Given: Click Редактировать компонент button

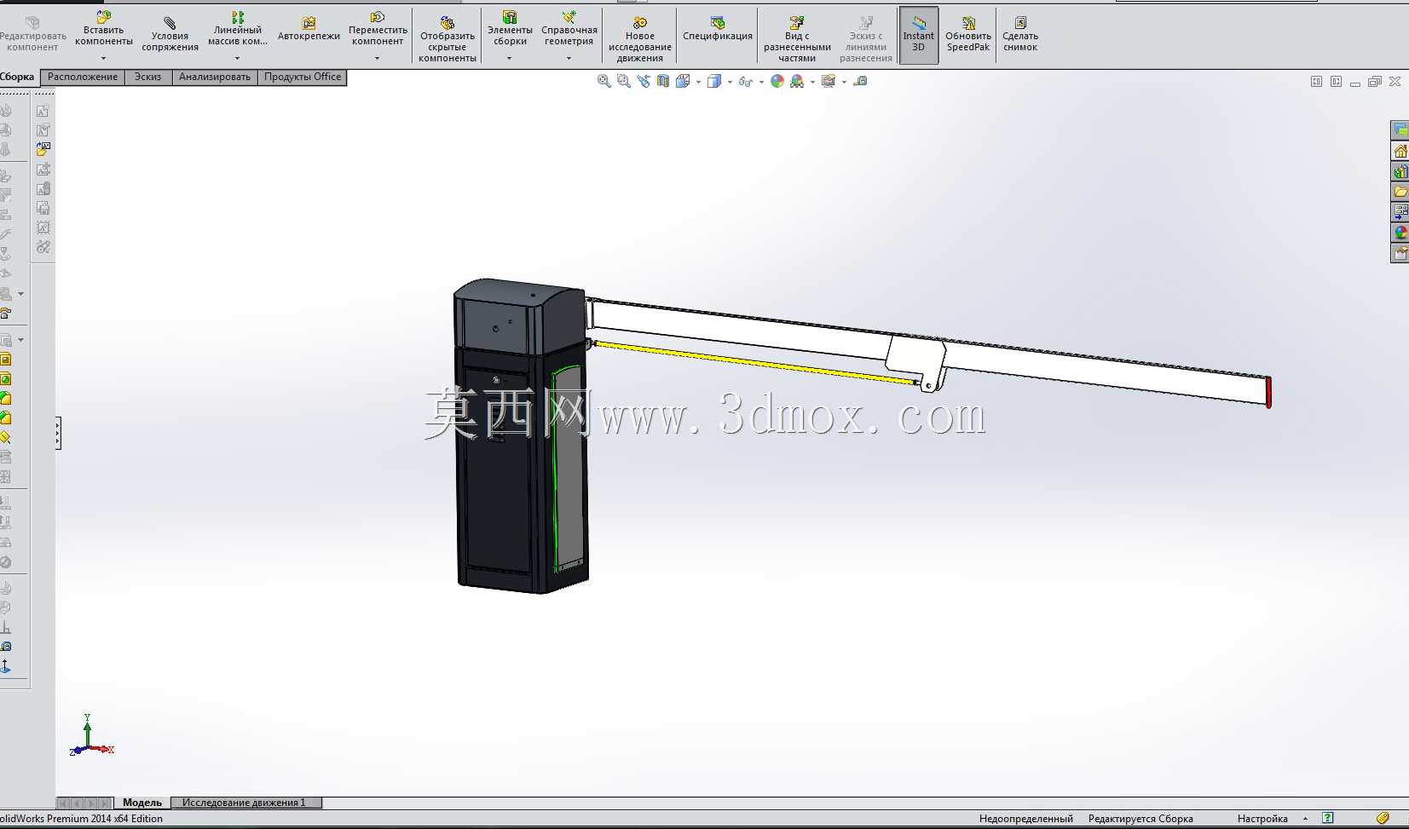Looking at the screenshot, I should [x=32, y=35].
